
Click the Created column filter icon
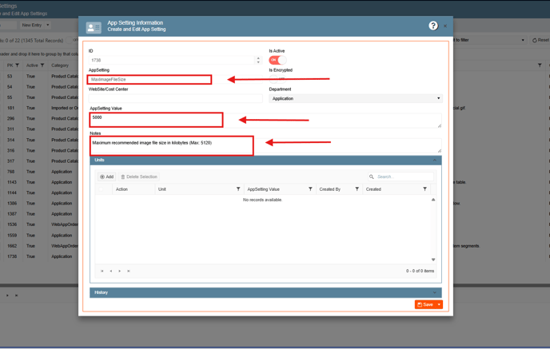(x=424, y=189)
